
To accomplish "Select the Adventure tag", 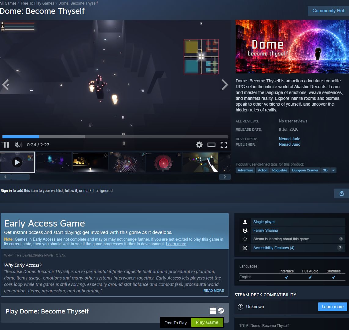I will 245,170.
